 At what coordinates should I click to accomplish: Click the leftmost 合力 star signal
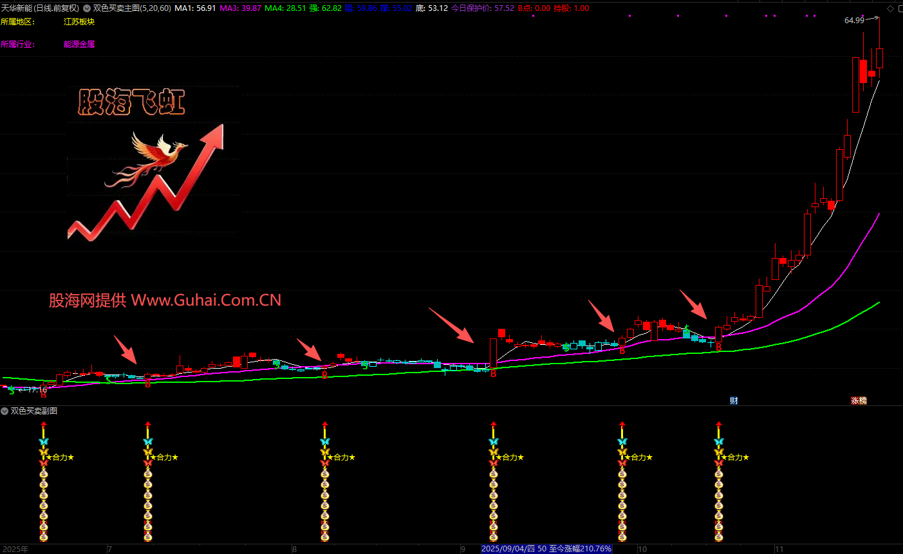[x=60, y=457]
